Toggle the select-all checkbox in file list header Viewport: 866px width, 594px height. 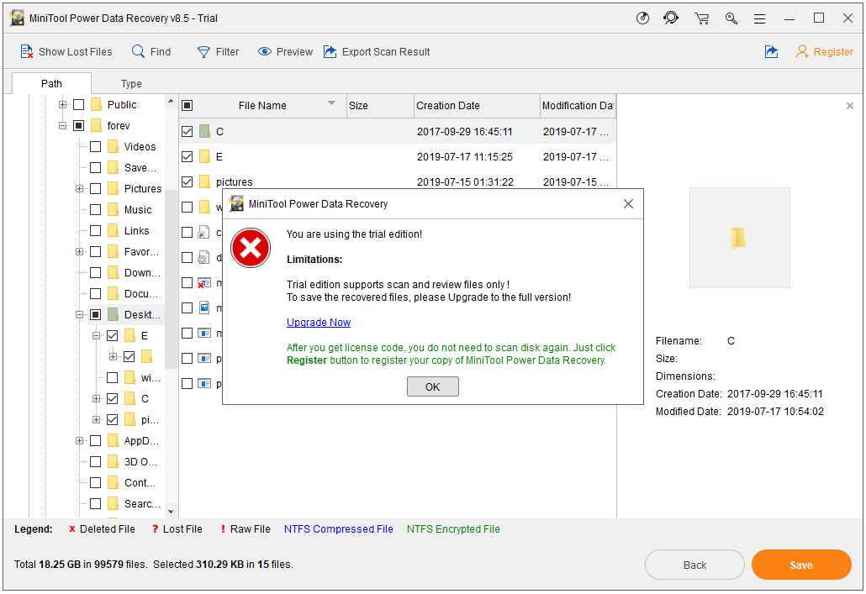coord(187,105)
